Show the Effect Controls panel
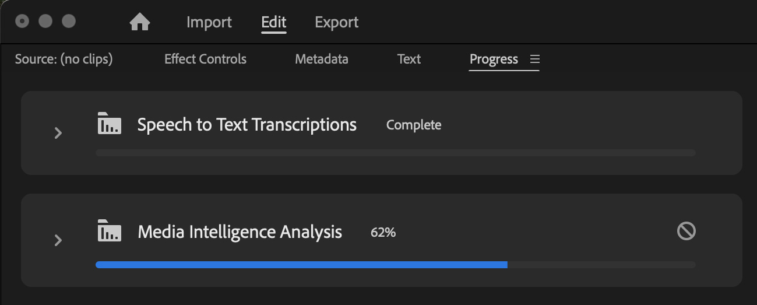 (x=205, y=59)
